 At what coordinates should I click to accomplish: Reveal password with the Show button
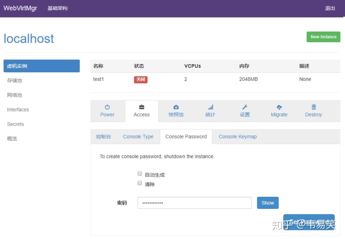pyautogui.click(x=267, y=203)
